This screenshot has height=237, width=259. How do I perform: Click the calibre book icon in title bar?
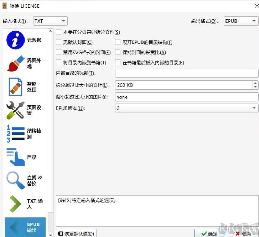click(x=5, y=6)
